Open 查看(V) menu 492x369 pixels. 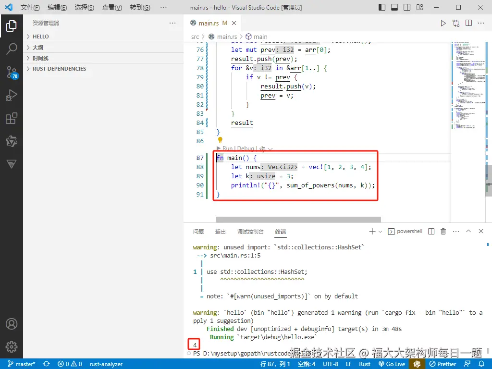112,7
